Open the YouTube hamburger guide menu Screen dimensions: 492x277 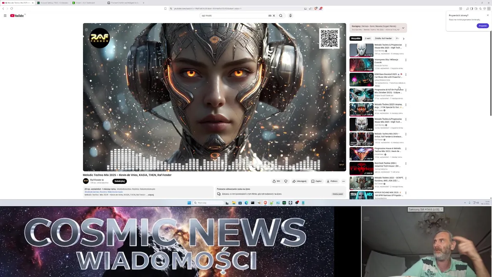5,16
